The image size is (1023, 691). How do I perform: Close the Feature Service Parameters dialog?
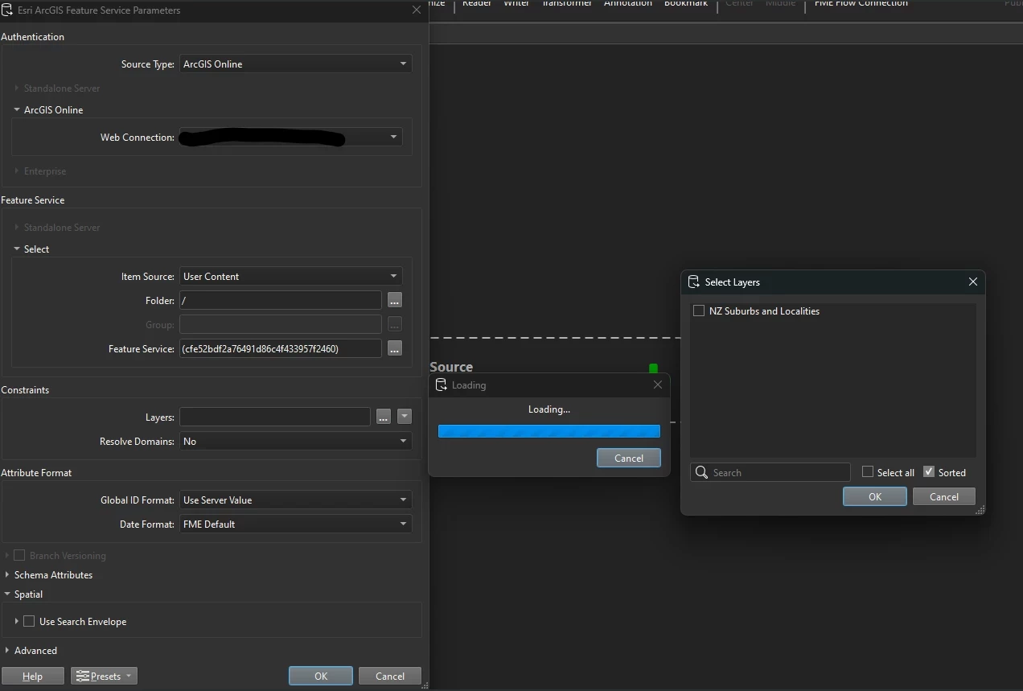pos(417,10)
